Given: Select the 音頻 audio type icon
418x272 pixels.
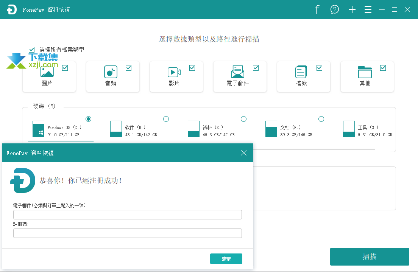Looking at the screenshot, I should pyautogui.click(x=111, y=71).
